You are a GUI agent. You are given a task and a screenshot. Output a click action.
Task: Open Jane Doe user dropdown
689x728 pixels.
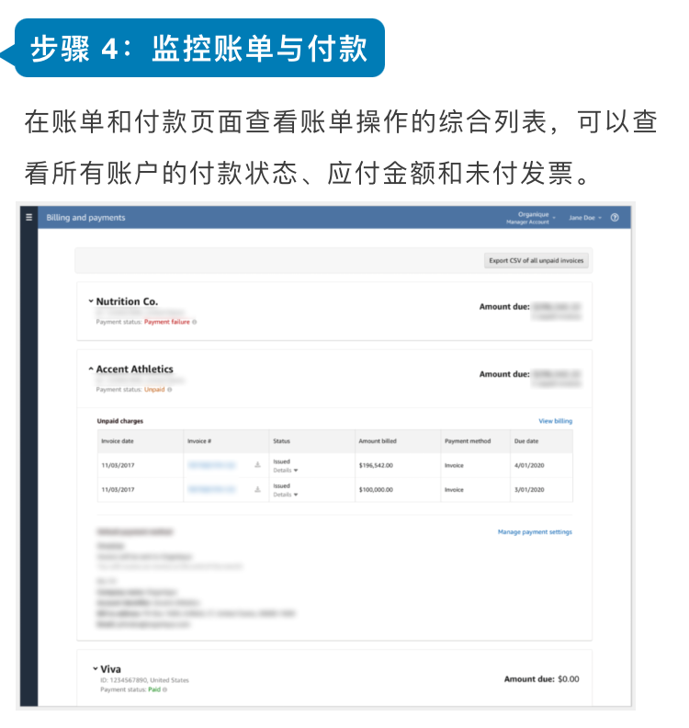[584, 218]
